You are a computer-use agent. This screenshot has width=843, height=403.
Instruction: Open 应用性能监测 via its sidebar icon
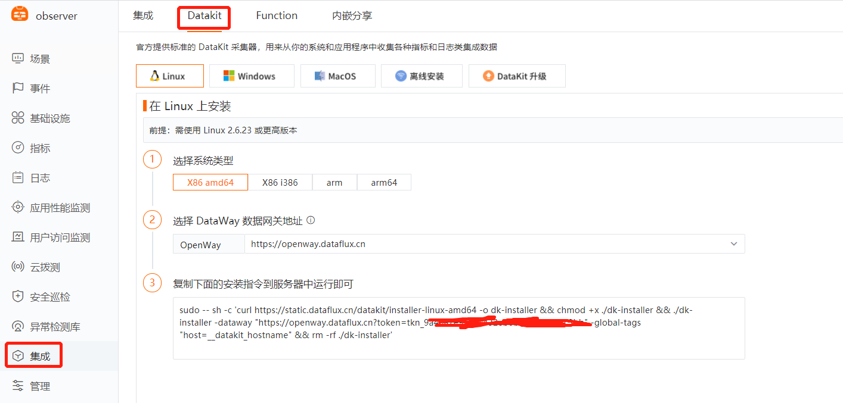tap(18, 207)
